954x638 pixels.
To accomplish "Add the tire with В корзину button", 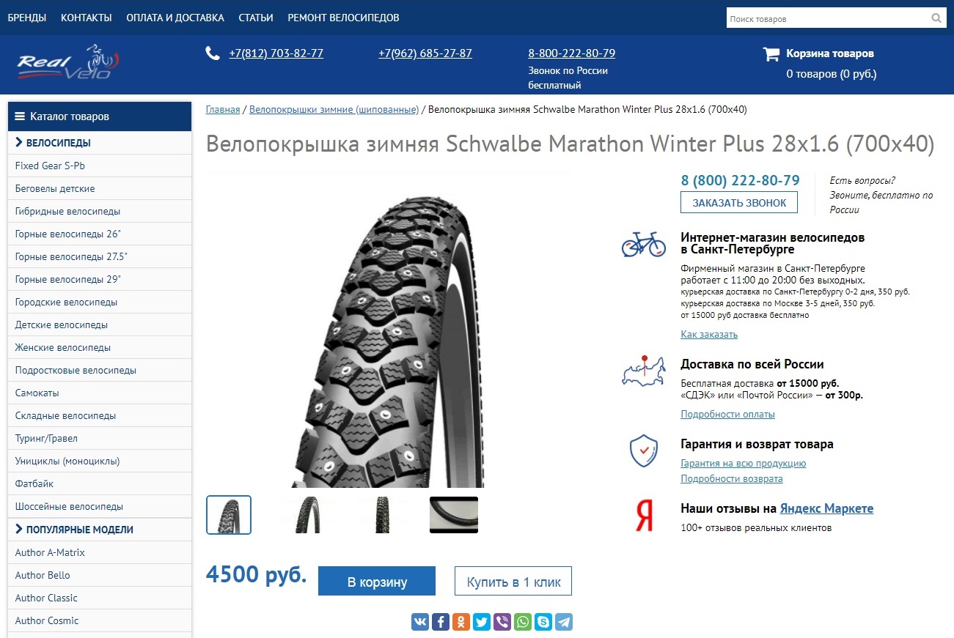I will pos(377,582).
